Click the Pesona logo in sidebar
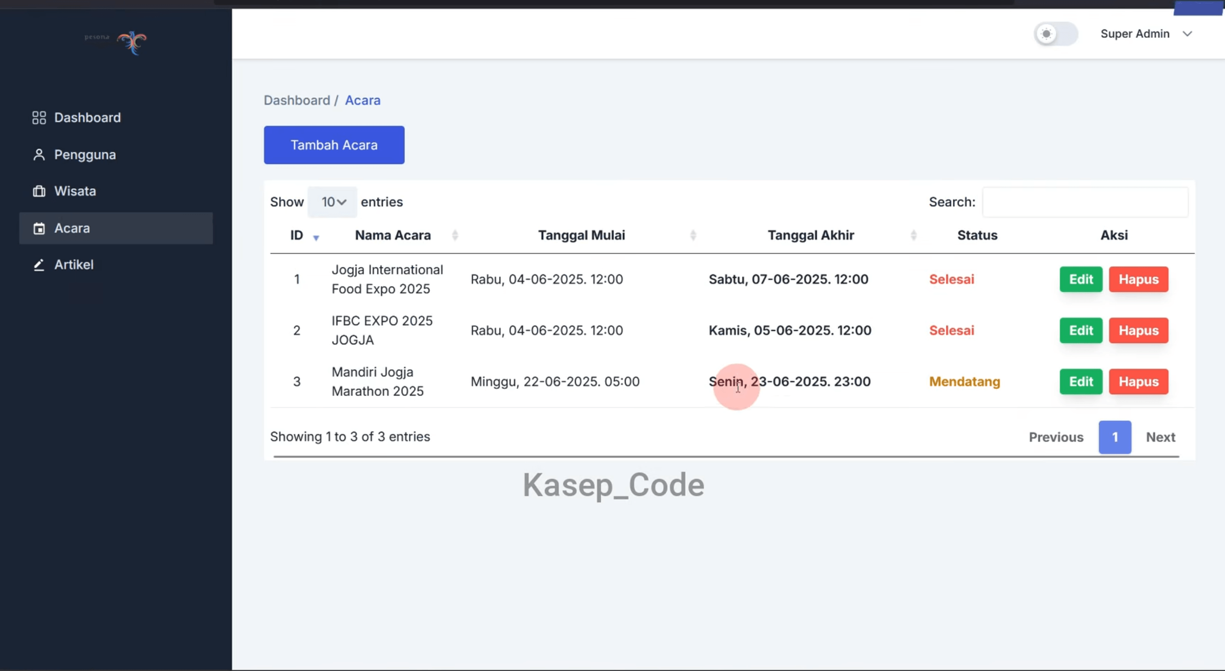This screenshot has height=671, width=1225. tap(115, 42)
